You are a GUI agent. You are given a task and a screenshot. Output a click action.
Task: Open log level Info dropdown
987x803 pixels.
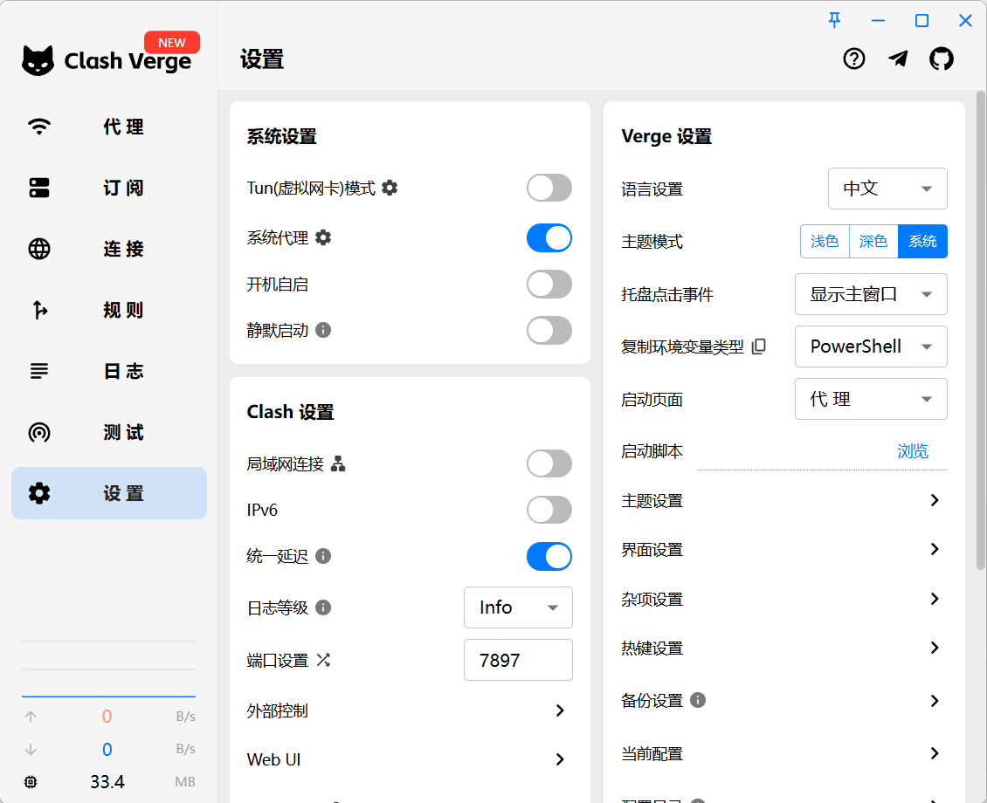pyautogui.click(x=518, y=607)
